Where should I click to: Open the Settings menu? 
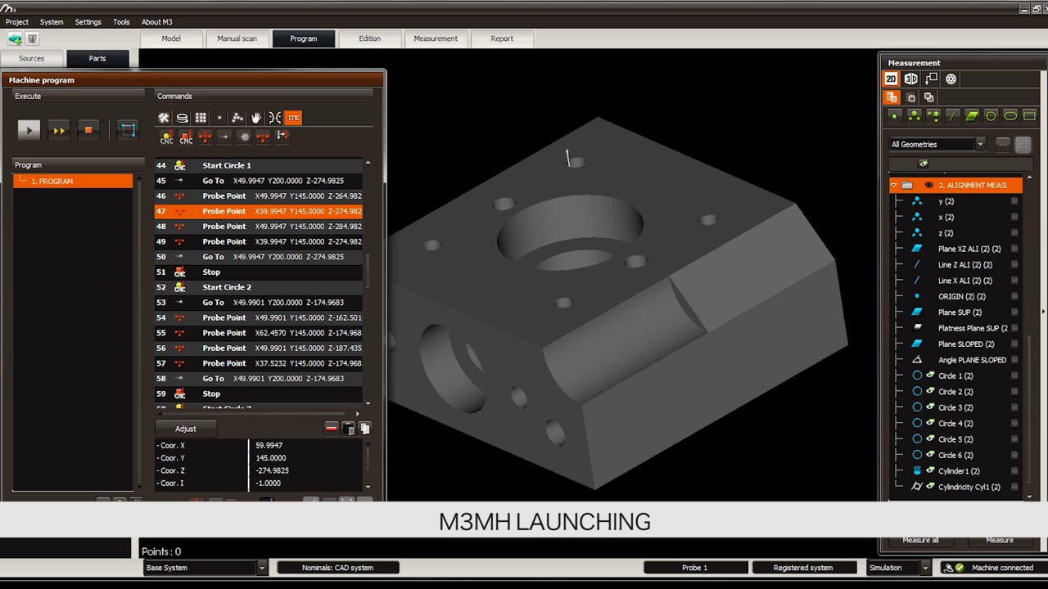tap(88, 22)
